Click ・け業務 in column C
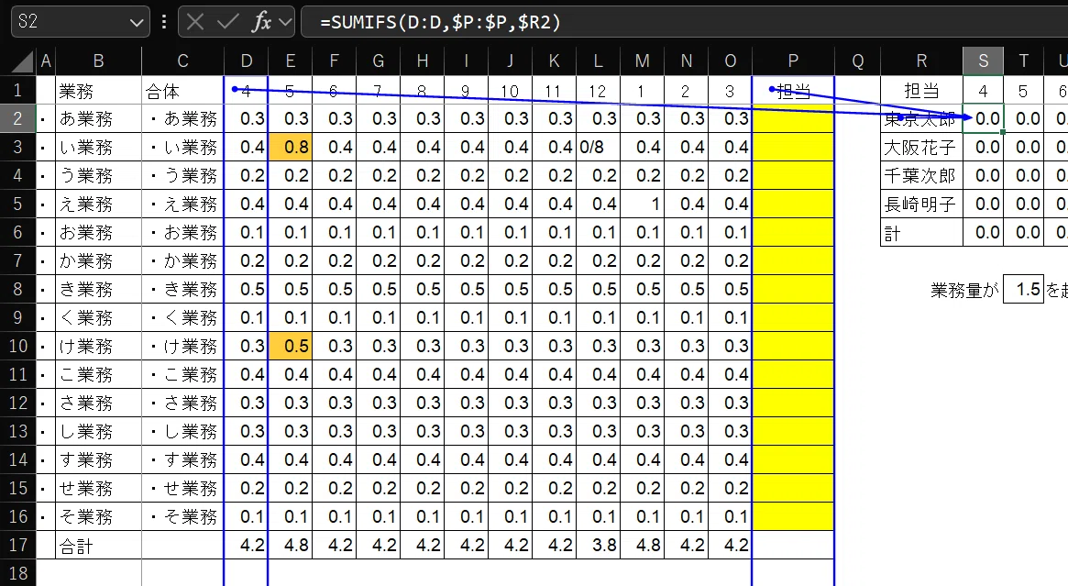The height and width of the screenshot is (586, 1068). 182,346
